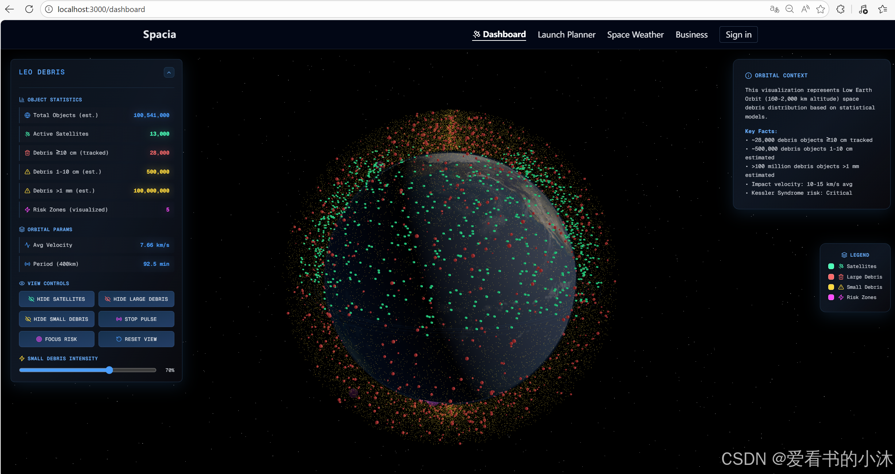Toggle Hide Satellites visibility button
895x474 pixels.
coord(57,299)
